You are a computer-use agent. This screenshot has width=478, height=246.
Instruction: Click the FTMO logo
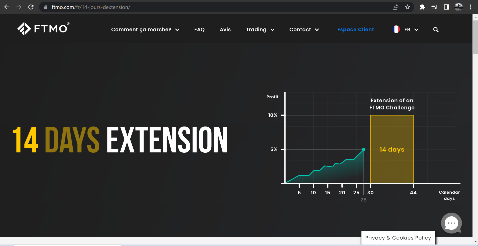pos(43,29)
